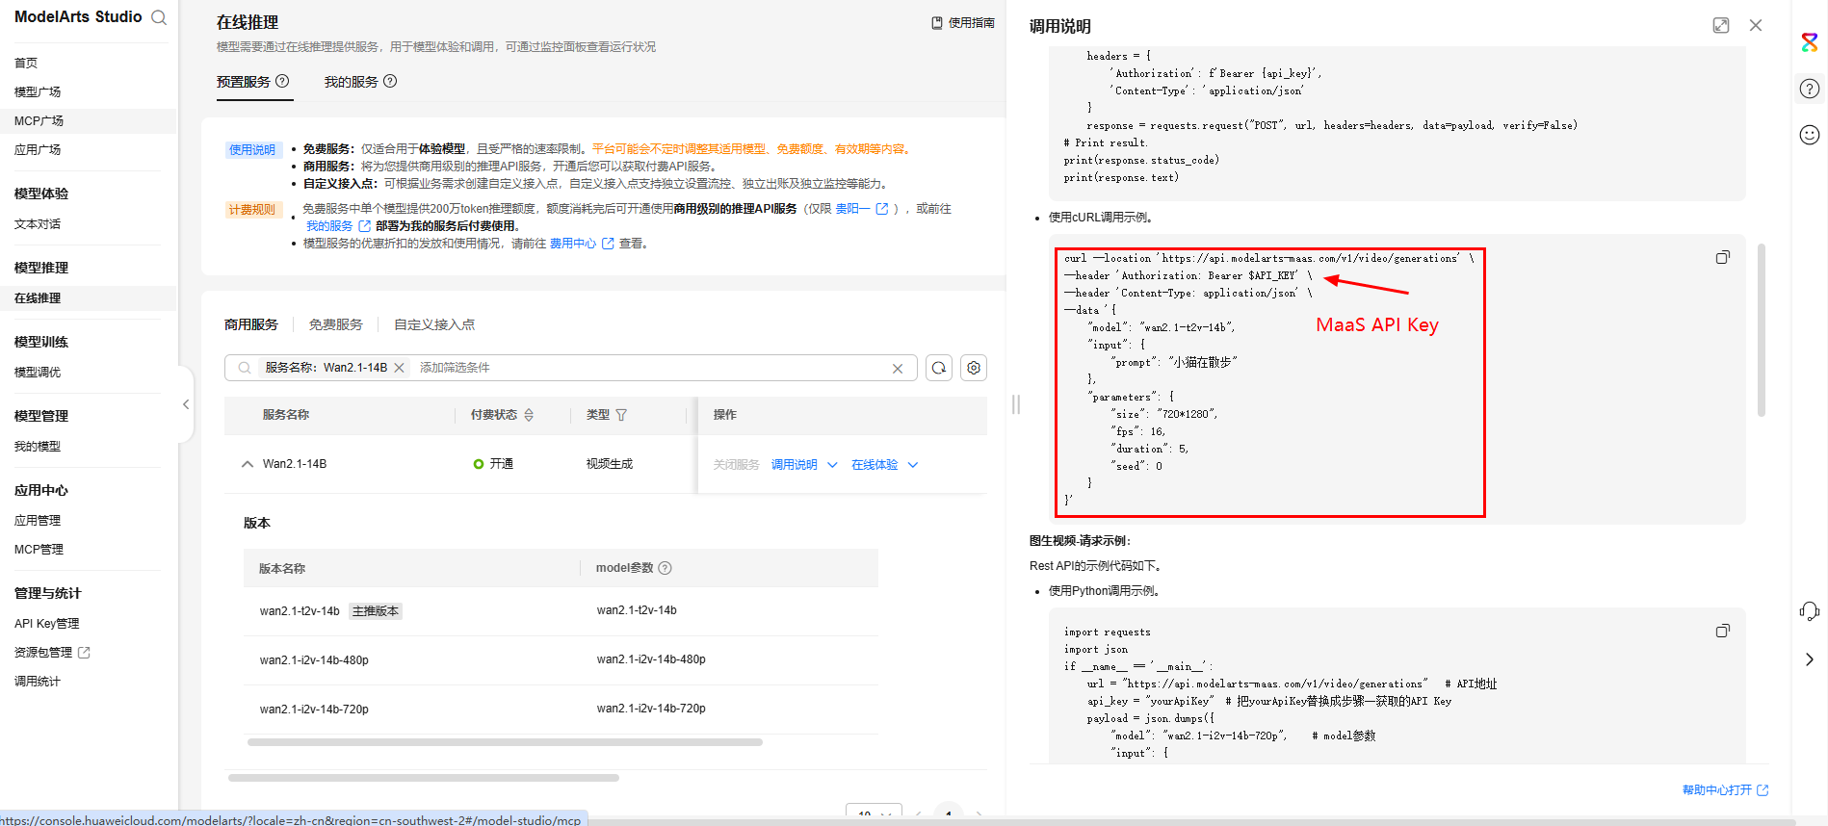Click the 视频生成 type cell
The width and height of the screenshot is (1828, 826).
[610, 464]
